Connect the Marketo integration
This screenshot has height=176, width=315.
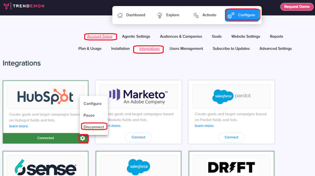(138, 138)
